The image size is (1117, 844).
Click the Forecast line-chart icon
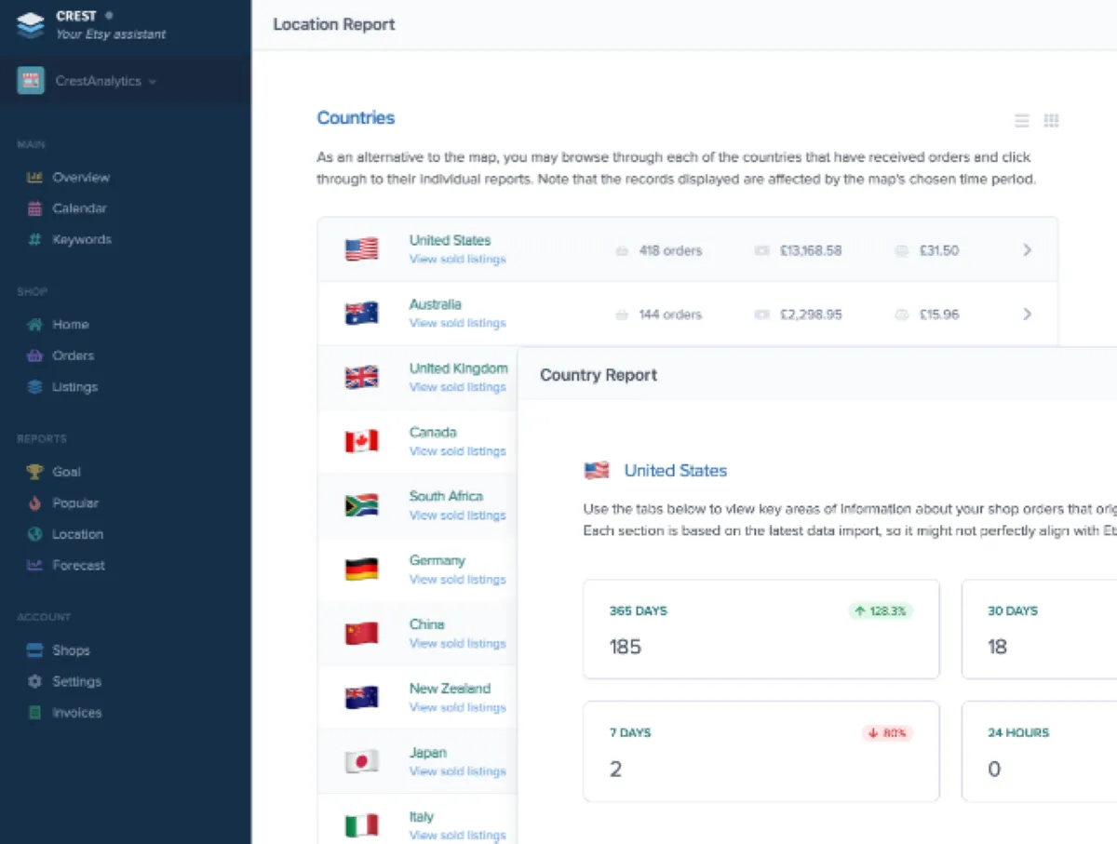point(35,565)
